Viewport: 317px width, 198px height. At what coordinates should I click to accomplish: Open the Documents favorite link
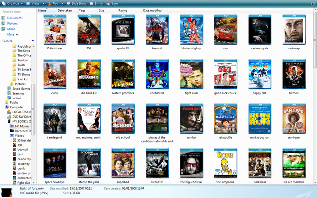coord(12,18)
